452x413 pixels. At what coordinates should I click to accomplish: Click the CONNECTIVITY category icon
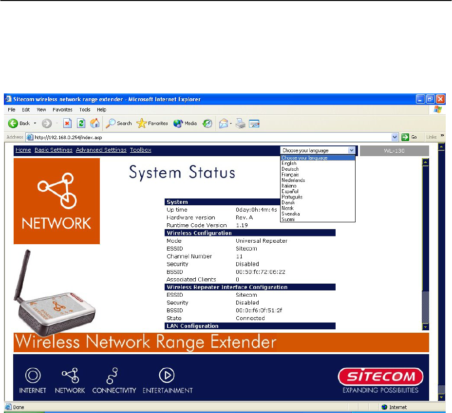pos(112,376)
